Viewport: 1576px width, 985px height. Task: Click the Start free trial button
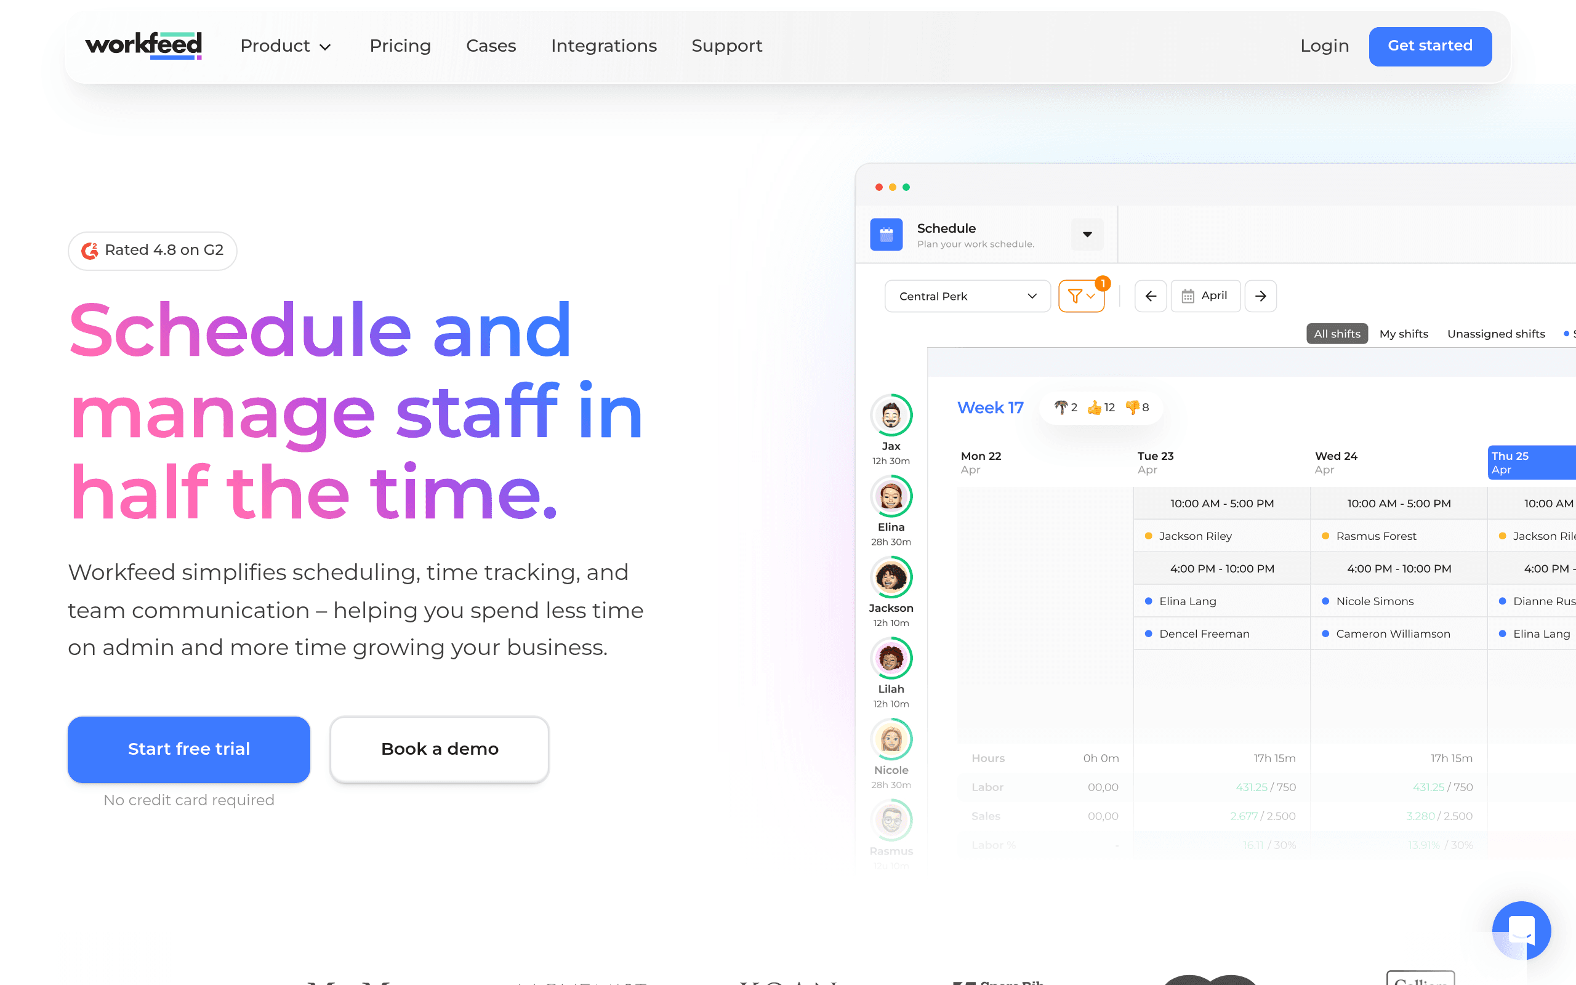coord(189,749)
